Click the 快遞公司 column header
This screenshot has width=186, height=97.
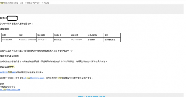pyautogui.click(x=62, y=35)
